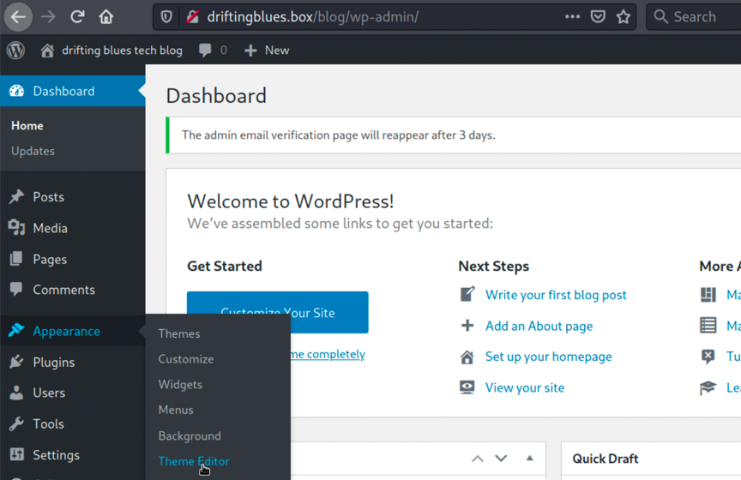Open Theme Editor in Appearance flyout

pos(194,461)
